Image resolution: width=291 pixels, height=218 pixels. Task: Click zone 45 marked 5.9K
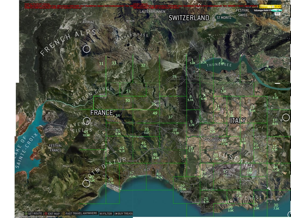tap(144, 145)
